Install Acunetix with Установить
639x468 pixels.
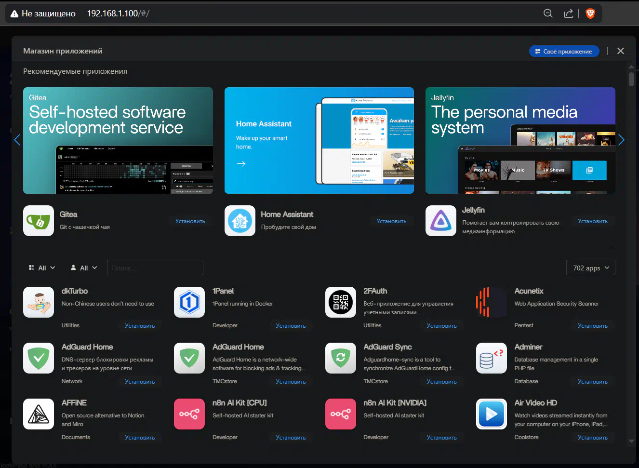coord(593,326)
